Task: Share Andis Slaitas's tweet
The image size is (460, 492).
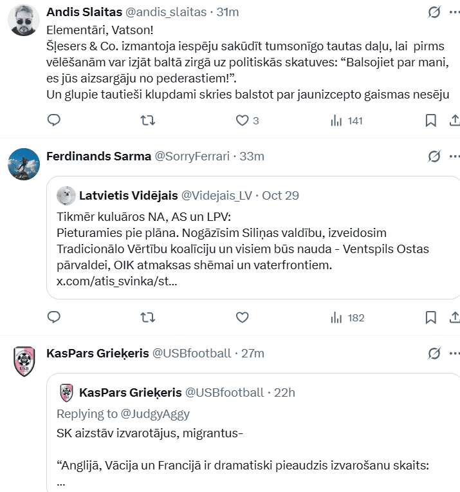Action: point(454,120)
